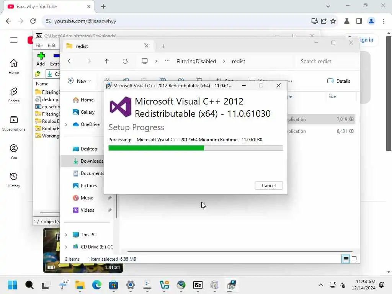
Task: Open a new Chrome tab
Action: point(103,7)
